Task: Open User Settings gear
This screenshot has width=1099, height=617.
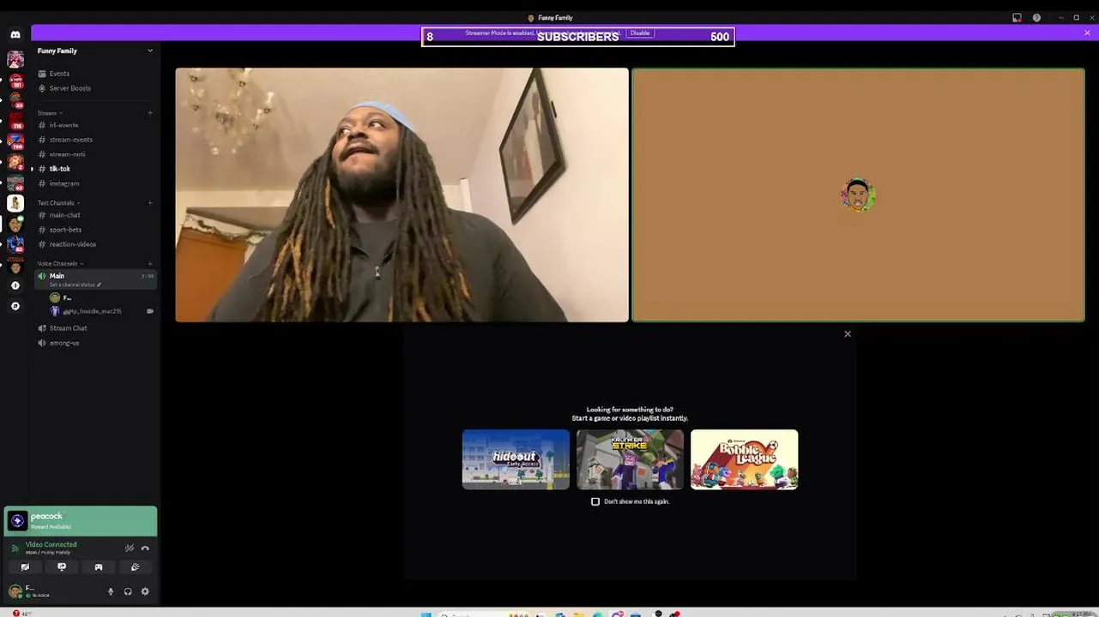Action: point(145,591)
